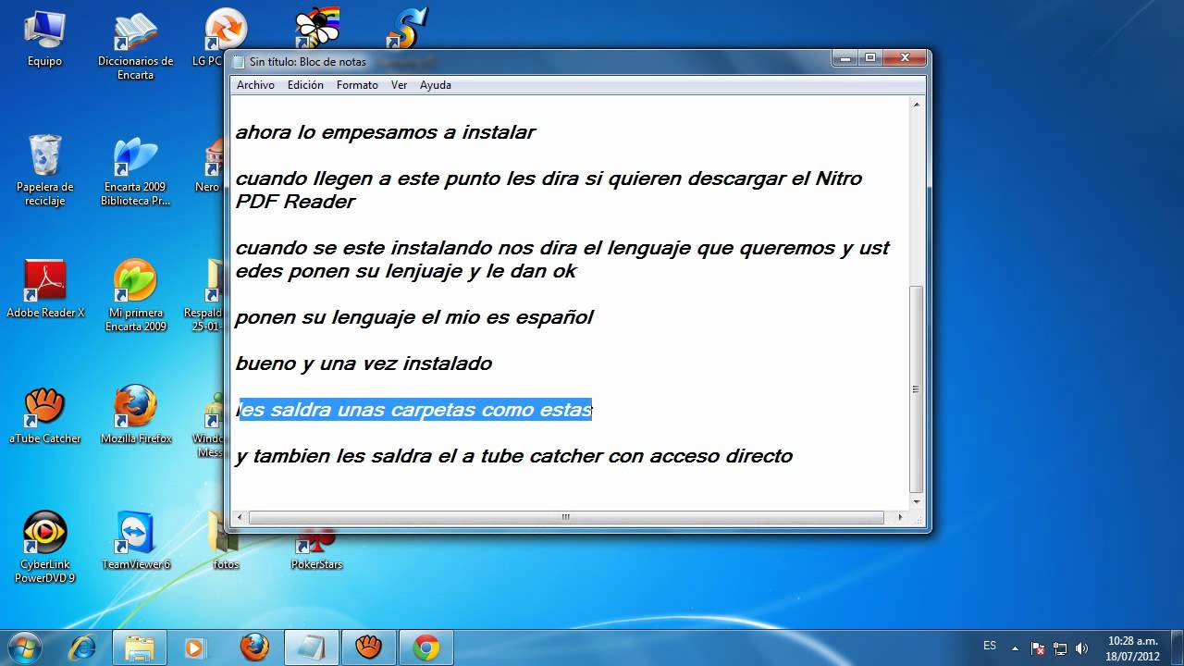The width and height of the screenshot is (1184, 666).
Task: Open Google Chrome from taskbar
Action: tap(426, 647)
